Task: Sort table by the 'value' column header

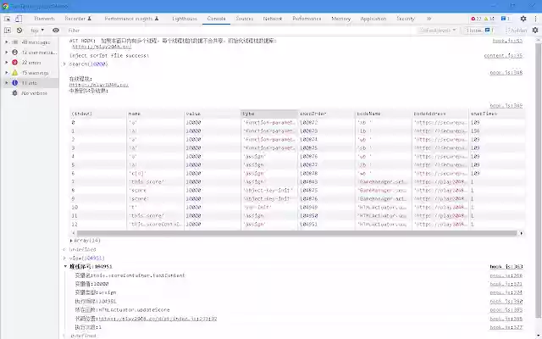Action: (213, 114)
